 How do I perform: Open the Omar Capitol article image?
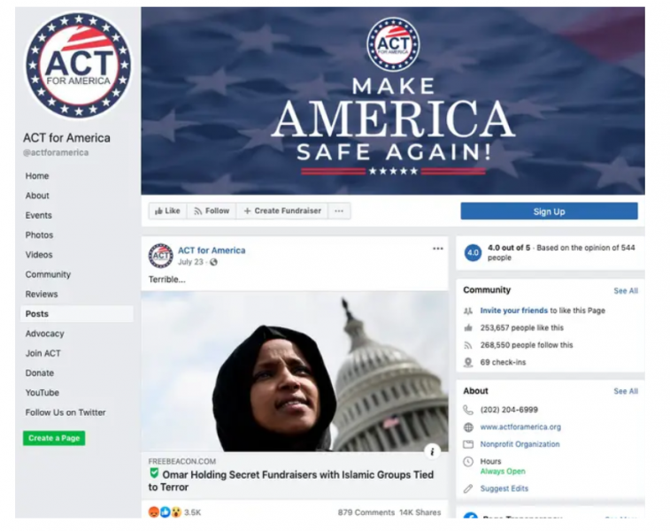[295, 371]
